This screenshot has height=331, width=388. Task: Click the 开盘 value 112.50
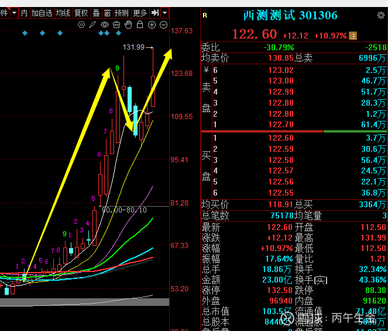point(373,227)
